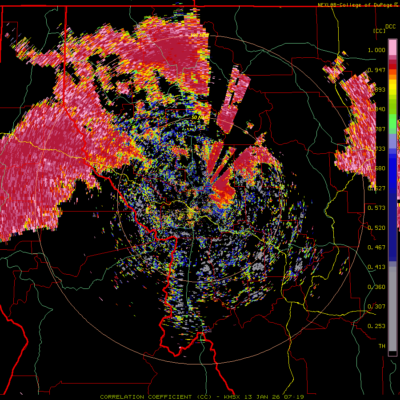Image resolution: width=400 pixels, height=400 pixels.
Task: Click the 0.573 scale value
Action: (x=376, y=208)
